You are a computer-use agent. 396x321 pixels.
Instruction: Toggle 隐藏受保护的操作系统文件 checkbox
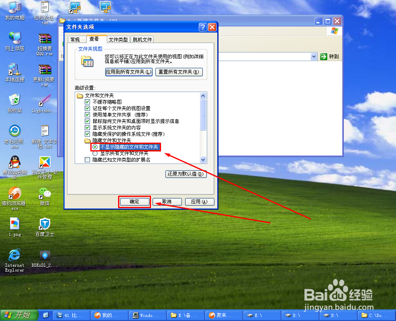(88, 134)
